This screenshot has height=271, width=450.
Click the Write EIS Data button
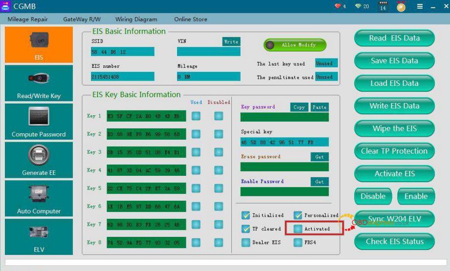point(394,105)
